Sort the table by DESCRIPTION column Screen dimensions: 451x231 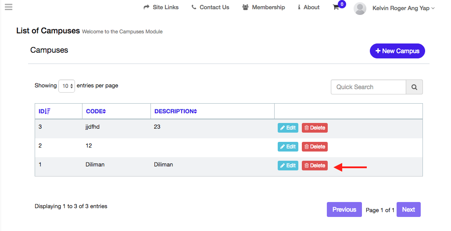(175, 111)
